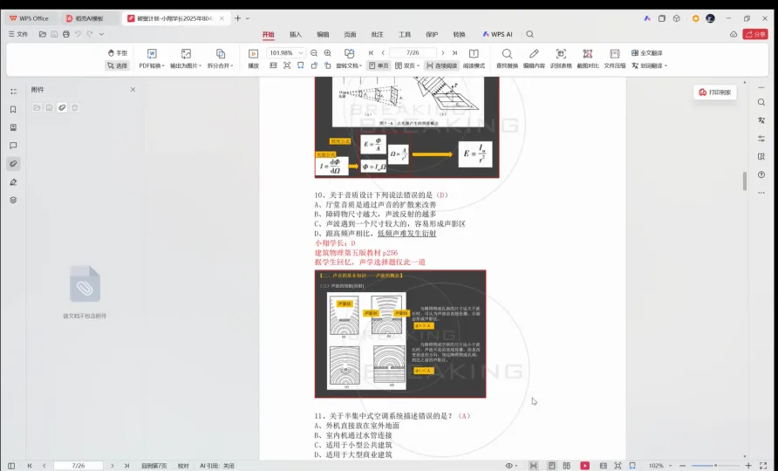Switch to the 转换 ribbon tab
The image size is (778, 471).
coord(460,34)
